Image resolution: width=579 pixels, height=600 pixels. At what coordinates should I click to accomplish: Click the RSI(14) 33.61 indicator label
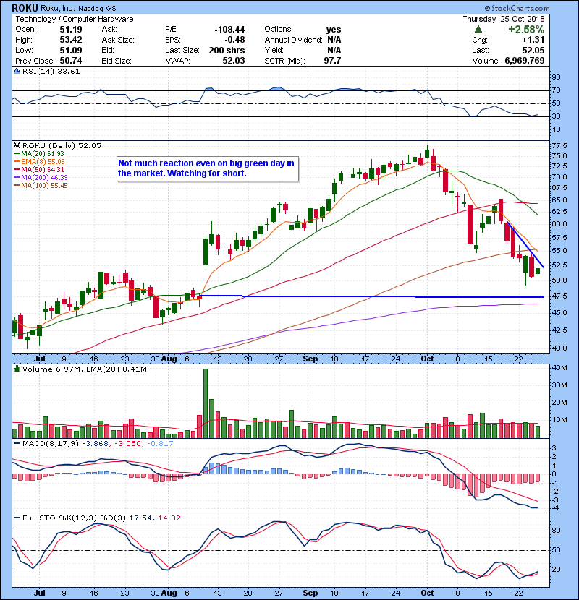(51, 71)
